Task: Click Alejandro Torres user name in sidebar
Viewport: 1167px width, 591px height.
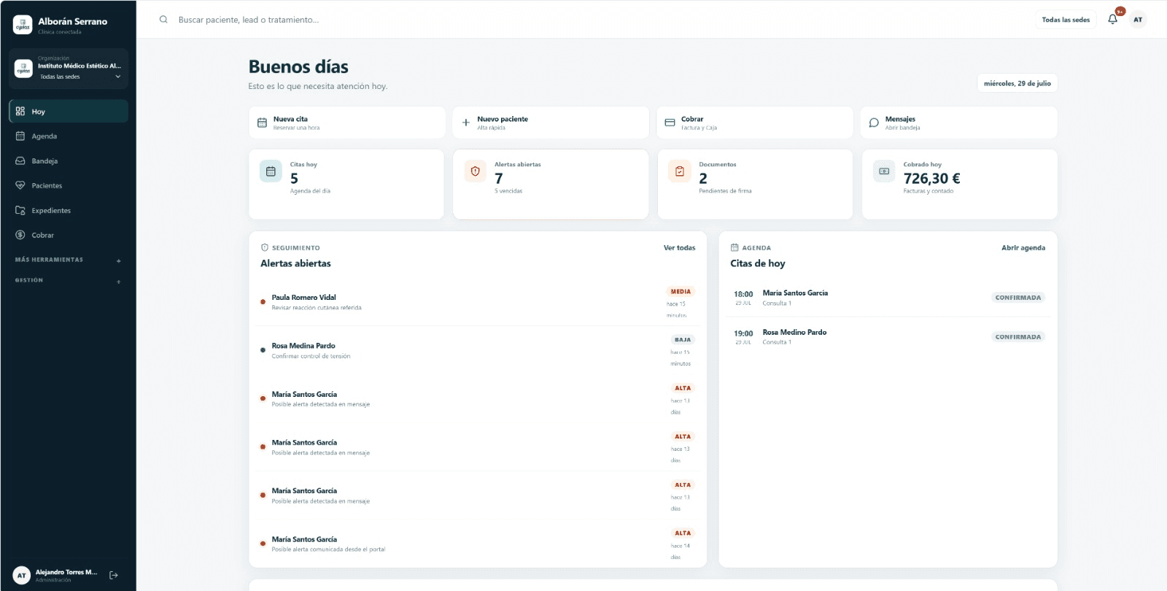Action: click(66, 572)
